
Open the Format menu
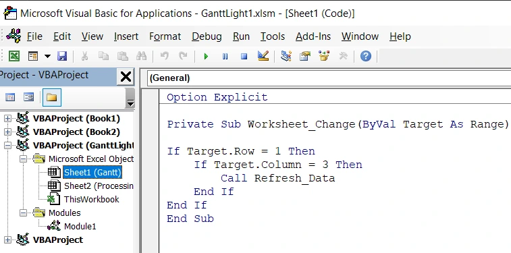[x=165, y=36]
